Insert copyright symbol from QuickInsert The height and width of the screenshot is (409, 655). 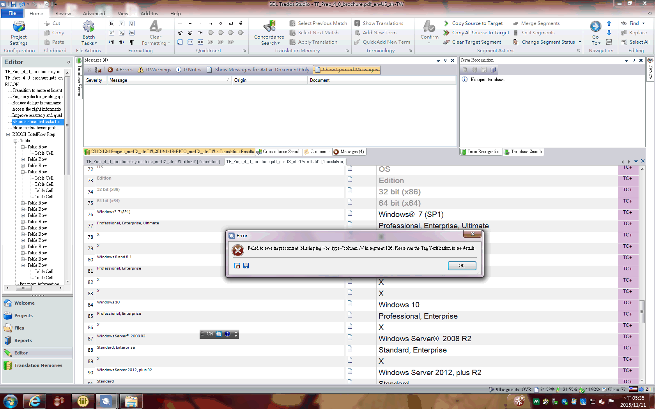pos(180,33)
